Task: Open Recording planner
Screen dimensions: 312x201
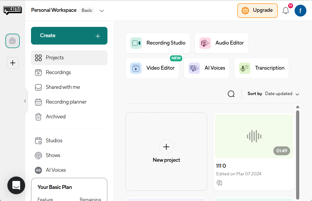Action: [69, 102]
